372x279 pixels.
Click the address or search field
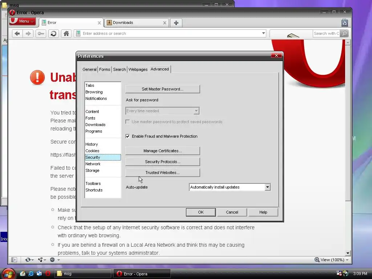pos(171,33)
